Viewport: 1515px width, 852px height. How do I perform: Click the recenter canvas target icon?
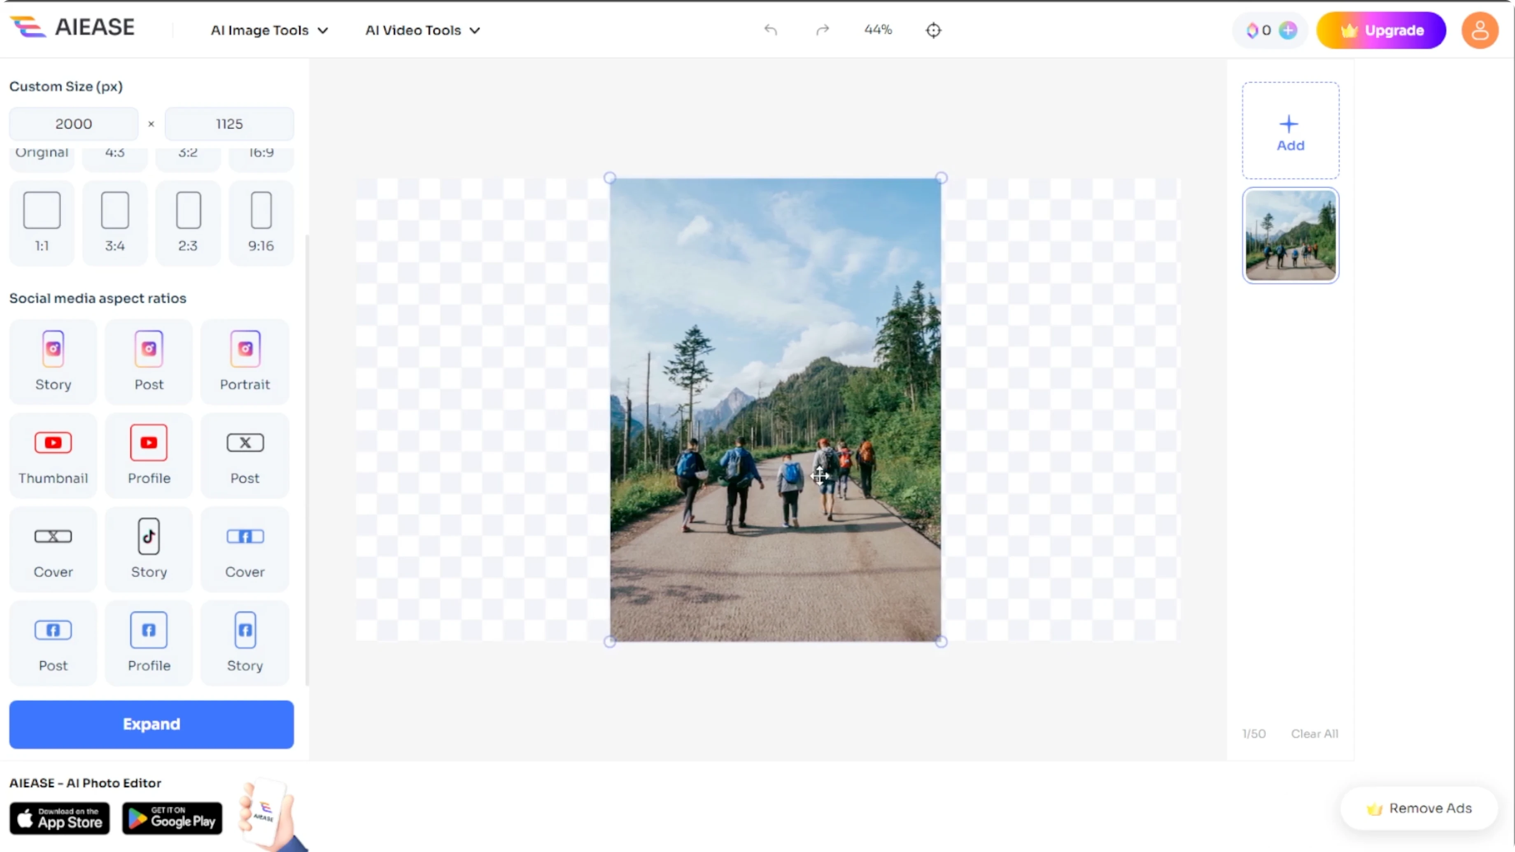[933, 30]
